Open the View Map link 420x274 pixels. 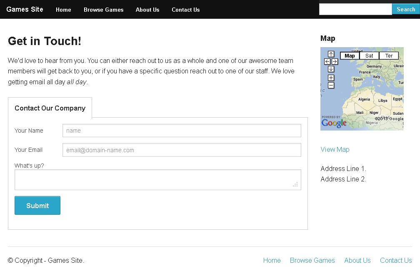(335, 149)
